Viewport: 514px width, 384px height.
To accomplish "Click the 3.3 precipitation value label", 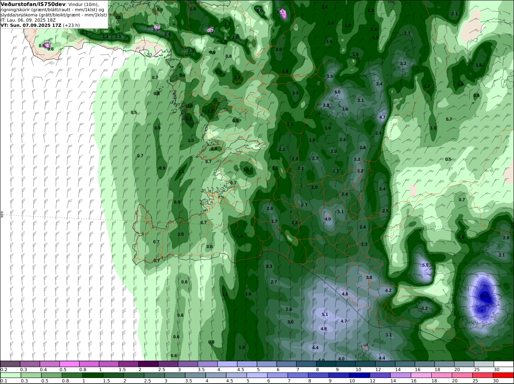I will (x=357, y=159).
